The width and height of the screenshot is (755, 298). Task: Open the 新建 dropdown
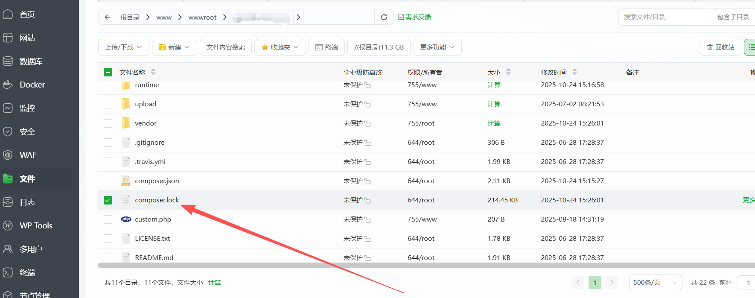pyautogui.click(x=174, y=47)
